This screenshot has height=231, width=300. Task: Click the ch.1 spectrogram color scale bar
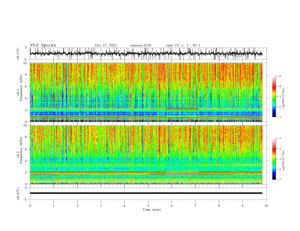point(274,96)
